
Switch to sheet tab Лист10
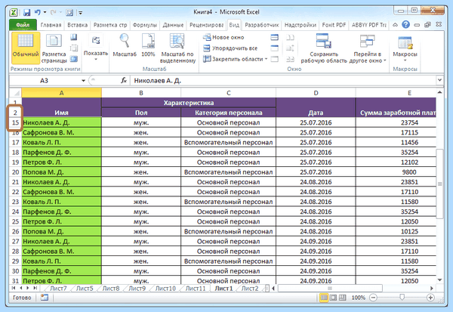(x=165, y=289)
